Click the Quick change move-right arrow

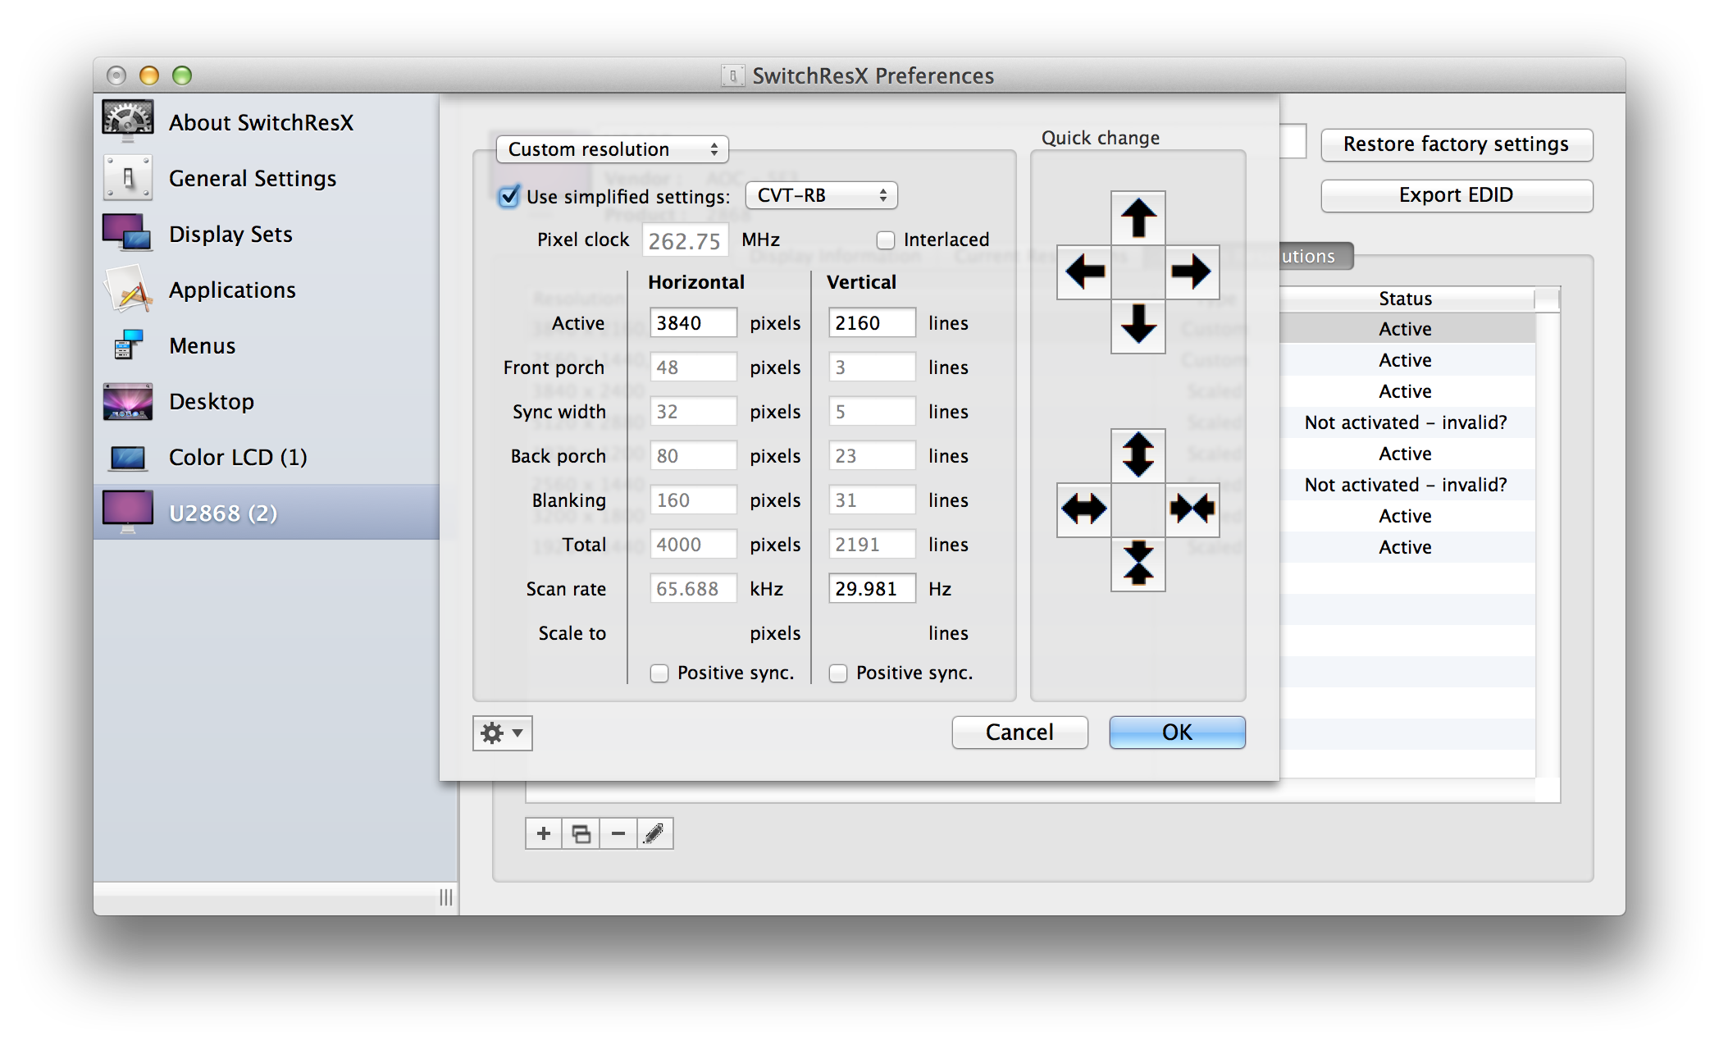tap(1191, 272)
